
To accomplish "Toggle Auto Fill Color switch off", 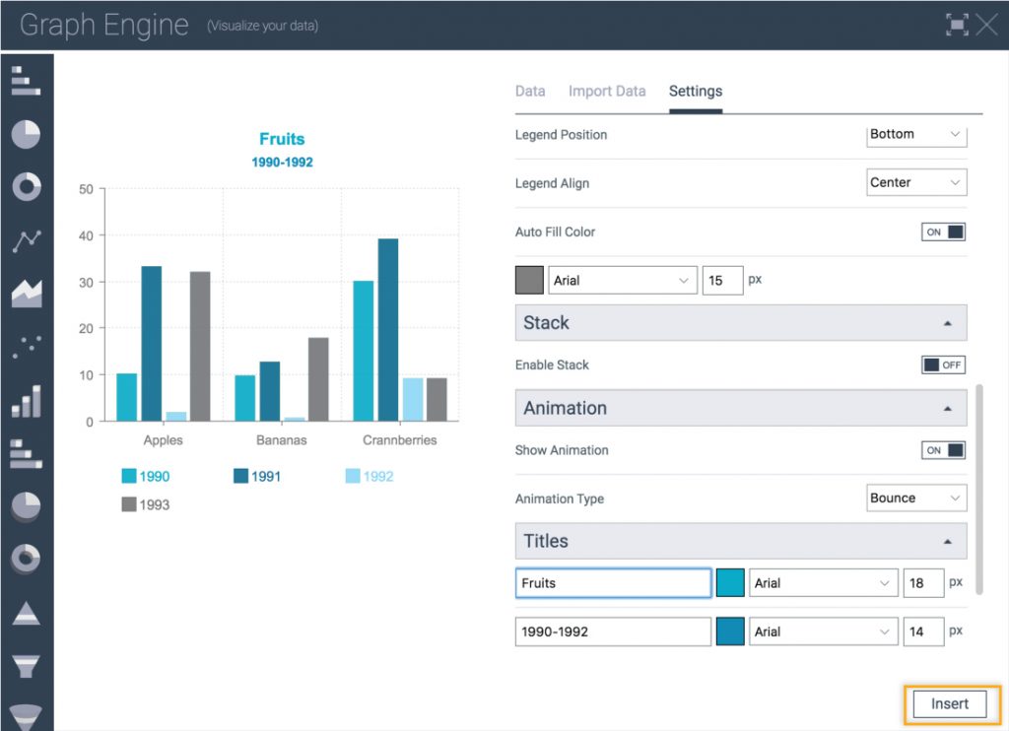I will [943, 233].
